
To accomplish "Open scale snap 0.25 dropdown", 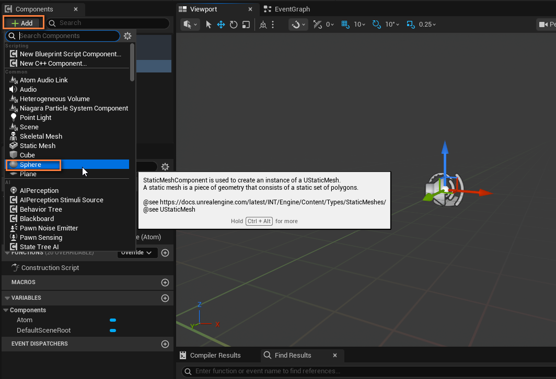I will click(427, 25).
